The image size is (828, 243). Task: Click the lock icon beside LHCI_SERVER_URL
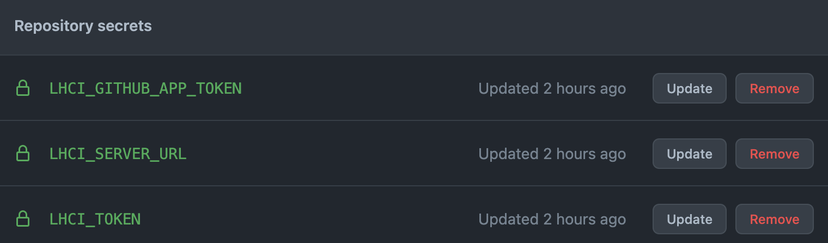22,154
